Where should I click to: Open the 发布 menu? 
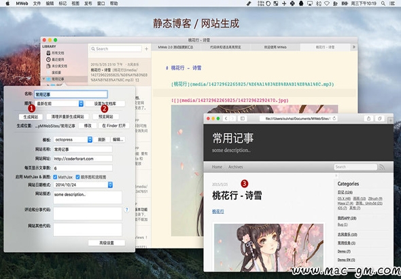pyautogui.click(x=88, y=3)
